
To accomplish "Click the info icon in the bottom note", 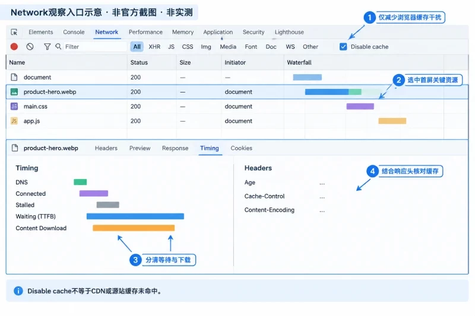I will (x=18, y=291).
